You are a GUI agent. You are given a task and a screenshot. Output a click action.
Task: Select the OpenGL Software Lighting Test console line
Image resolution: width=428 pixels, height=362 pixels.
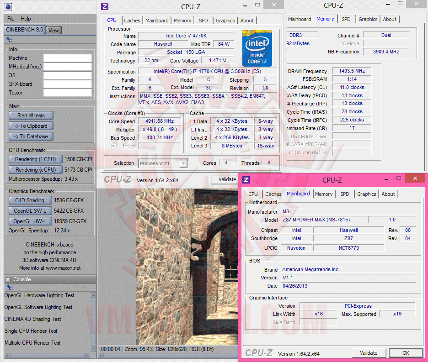(38, 307)
